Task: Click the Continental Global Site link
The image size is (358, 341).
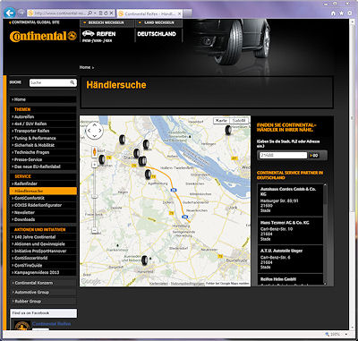Action: 34,22
